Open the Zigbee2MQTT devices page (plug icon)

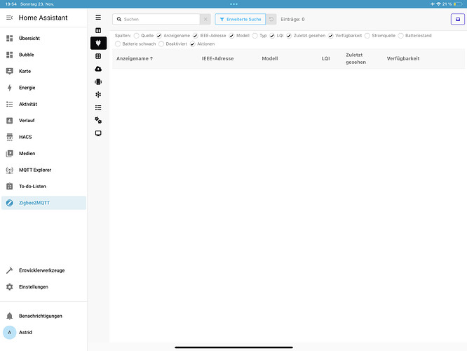coord(98,43)
